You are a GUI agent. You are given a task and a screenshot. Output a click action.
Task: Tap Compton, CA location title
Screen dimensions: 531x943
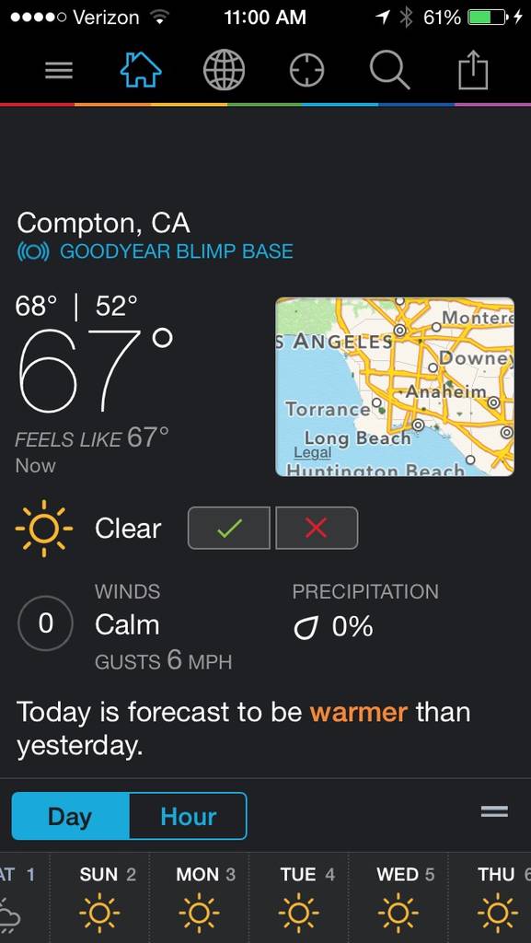(103, 224)
